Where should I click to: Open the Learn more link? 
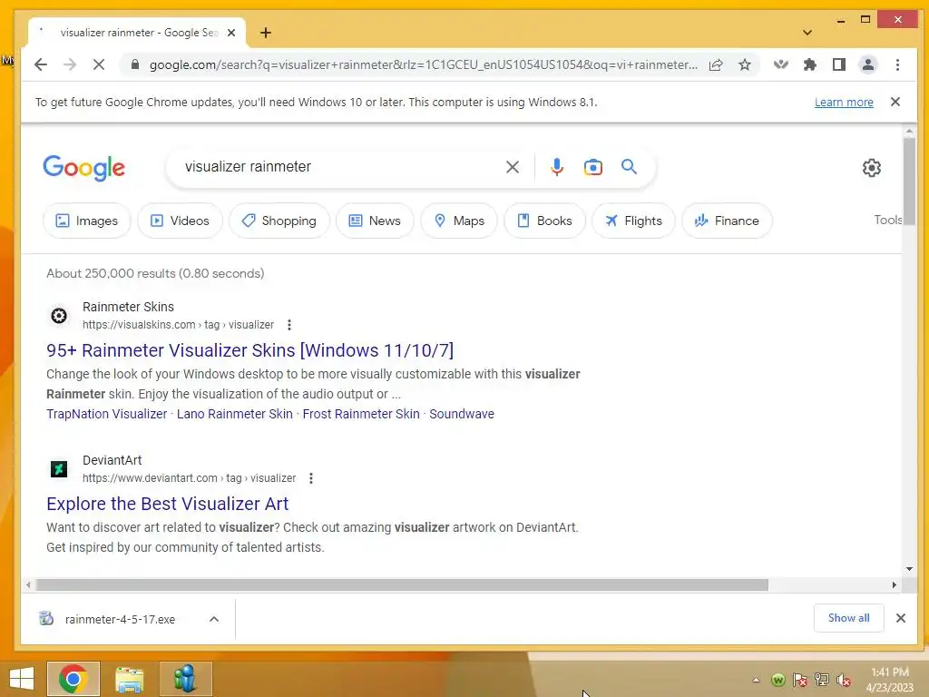click(x=844, y=102)
